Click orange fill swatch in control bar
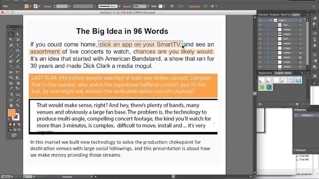Viewport: 319px width, 179px height. pos(27,6)
